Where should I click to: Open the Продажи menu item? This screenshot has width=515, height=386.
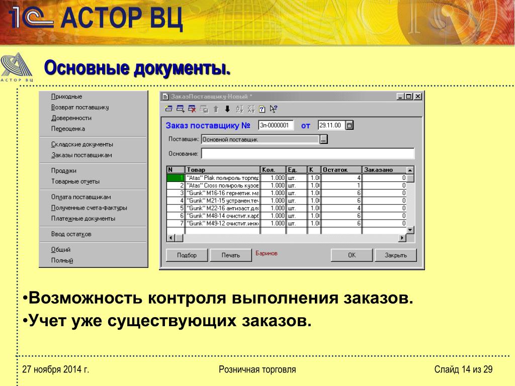[x=64, y=171]
